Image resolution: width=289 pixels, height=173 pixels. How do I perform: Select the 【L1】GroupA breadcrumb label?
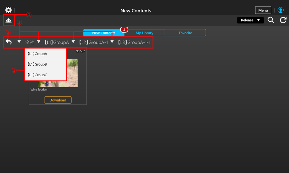coord(56,42)
